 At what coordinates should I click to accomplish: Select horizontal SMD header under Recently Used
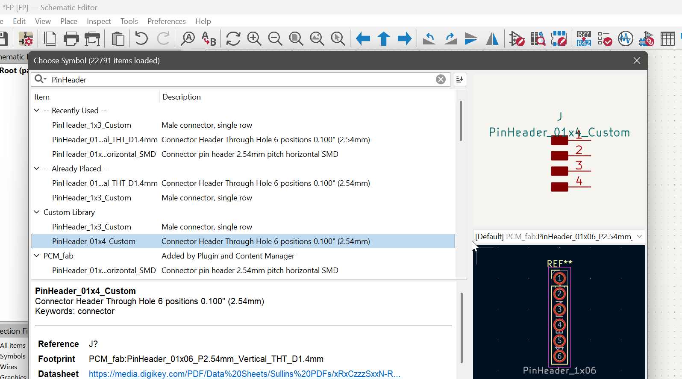pyautogui.click(x=243, y=154)
